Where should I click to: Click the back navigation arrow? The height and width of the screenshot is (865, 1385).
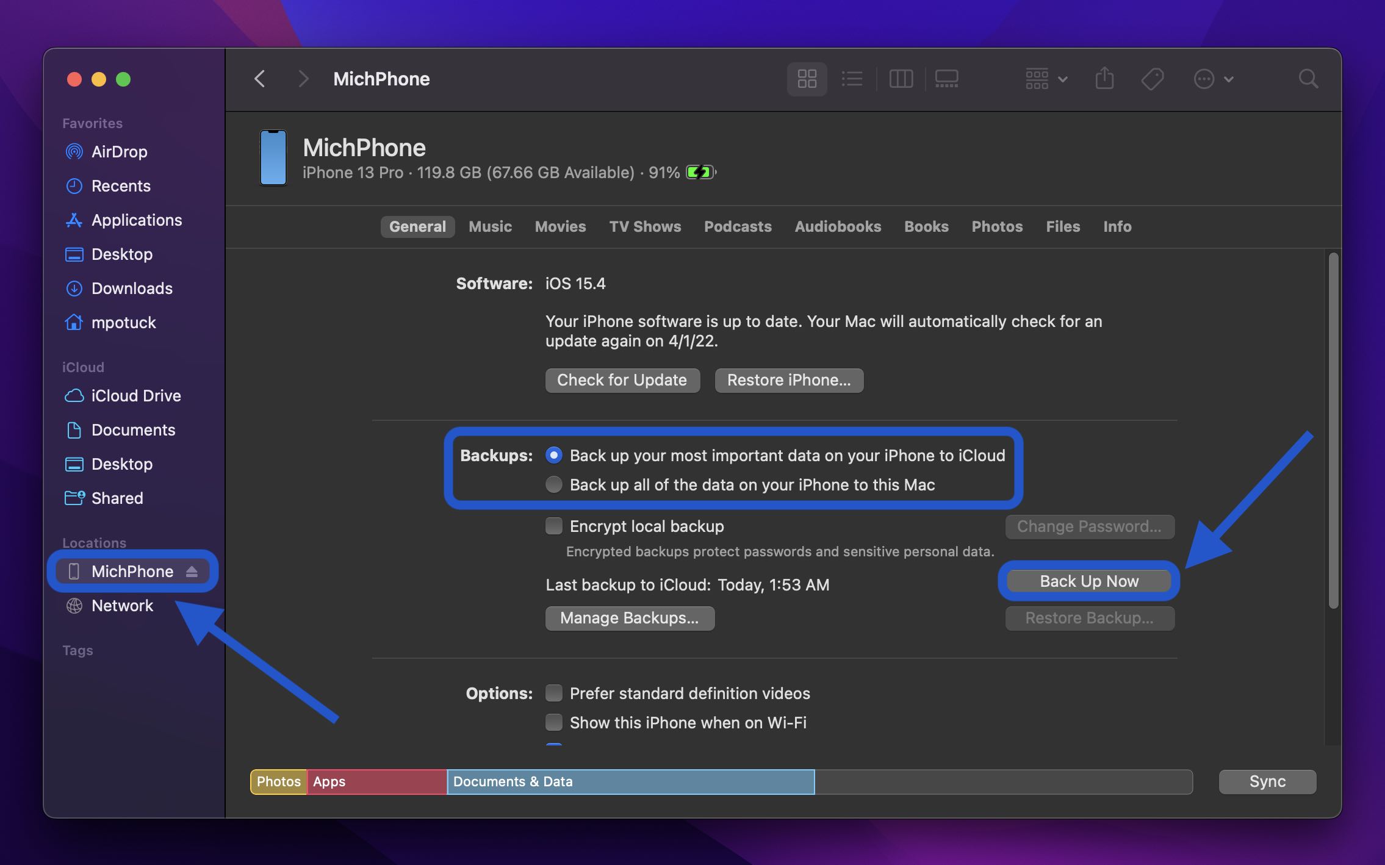(x=260, y=79)
